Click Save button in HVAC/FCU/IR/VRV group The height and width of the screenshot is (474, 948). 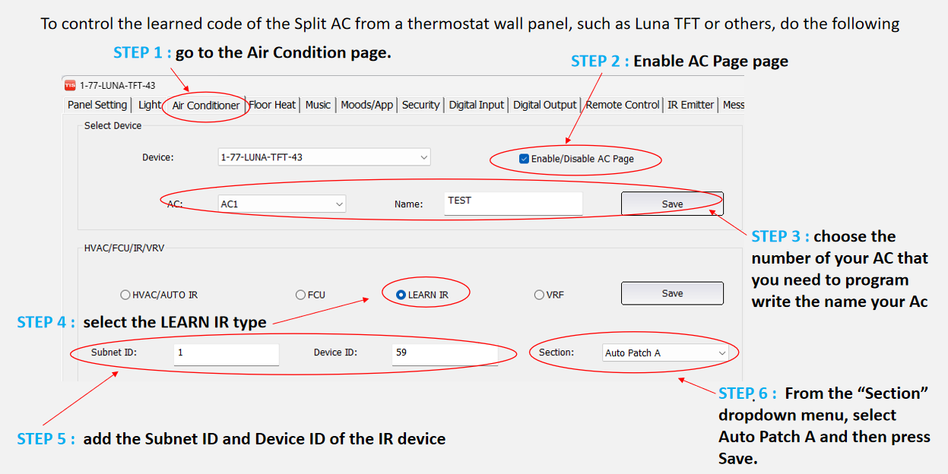tap(672, 293)
